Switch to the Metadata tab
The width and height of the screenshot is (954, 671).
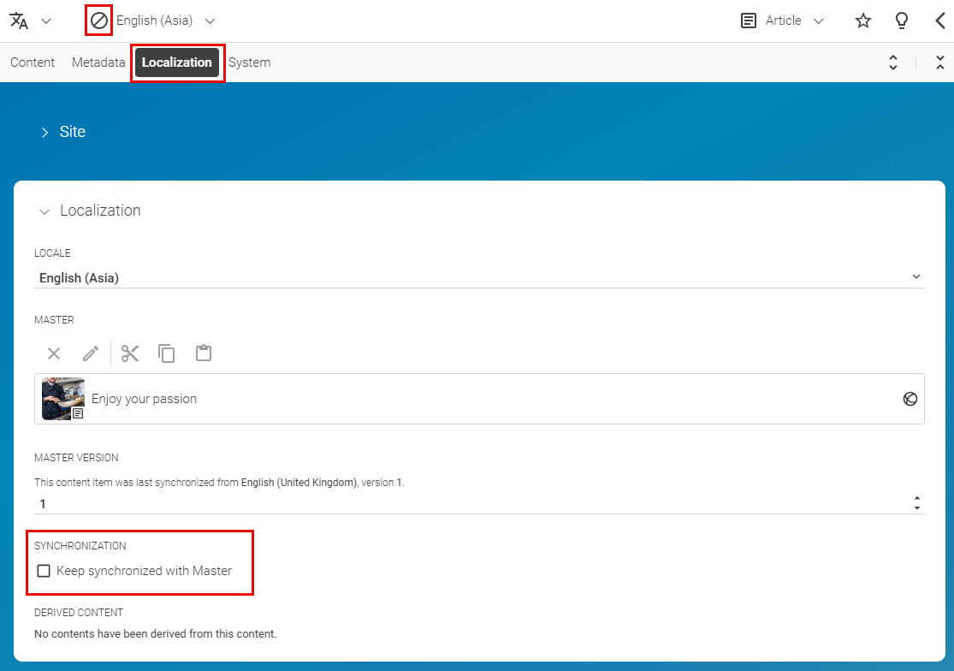[x=98, y=62]
